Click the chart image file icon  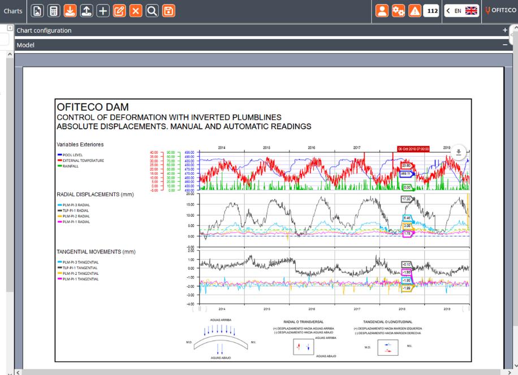pyautogui.click(x=37, y=11)
